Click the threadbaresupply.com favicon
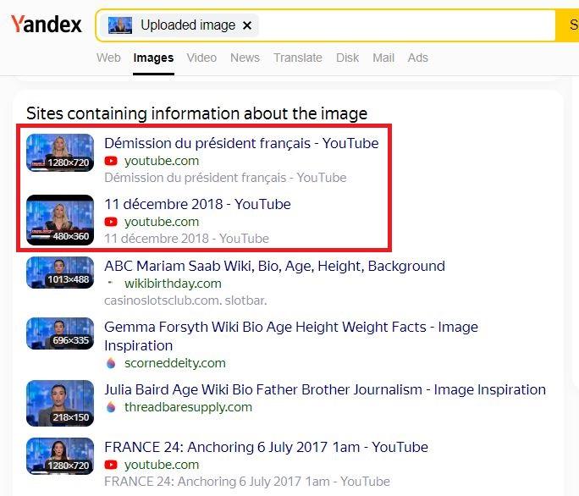The width and height of the screenshot is (579, 496). tap(111, 407)
